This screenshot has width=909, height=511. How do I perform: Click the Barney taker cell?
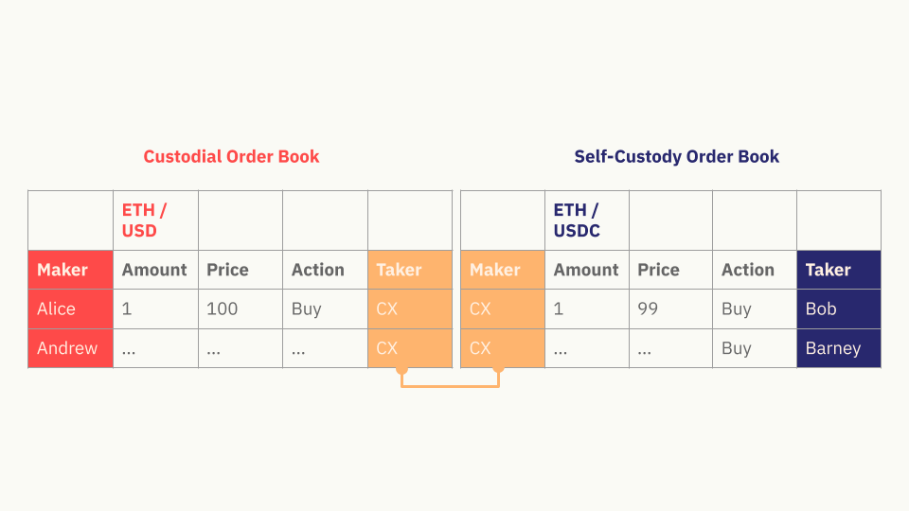click(x=838, y=348)
